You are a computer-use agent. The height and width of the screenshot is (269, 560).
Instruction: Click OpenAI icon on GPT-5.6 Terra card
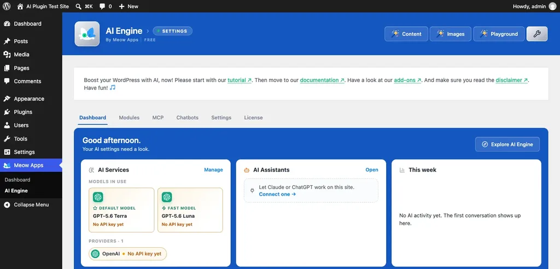(98, 197)
